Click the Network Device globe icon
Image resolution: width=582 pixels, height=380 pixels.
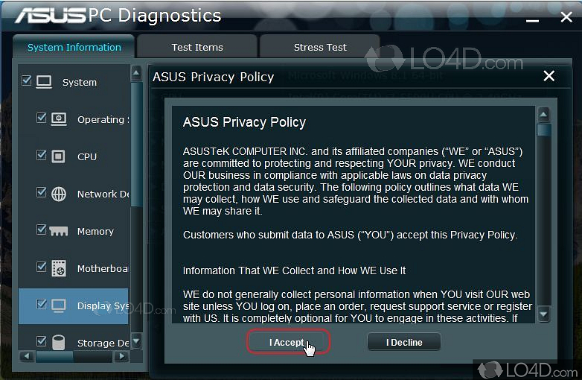[x=59, y=194]
